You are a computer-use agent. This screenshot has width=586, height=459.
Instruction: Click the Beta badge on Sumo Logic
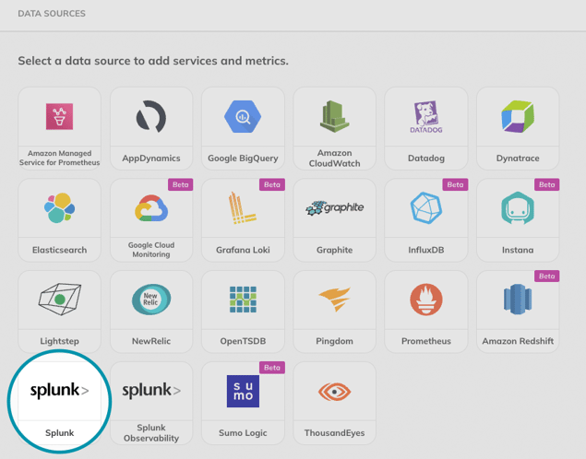pyautogui.click(x=272, y=368)
